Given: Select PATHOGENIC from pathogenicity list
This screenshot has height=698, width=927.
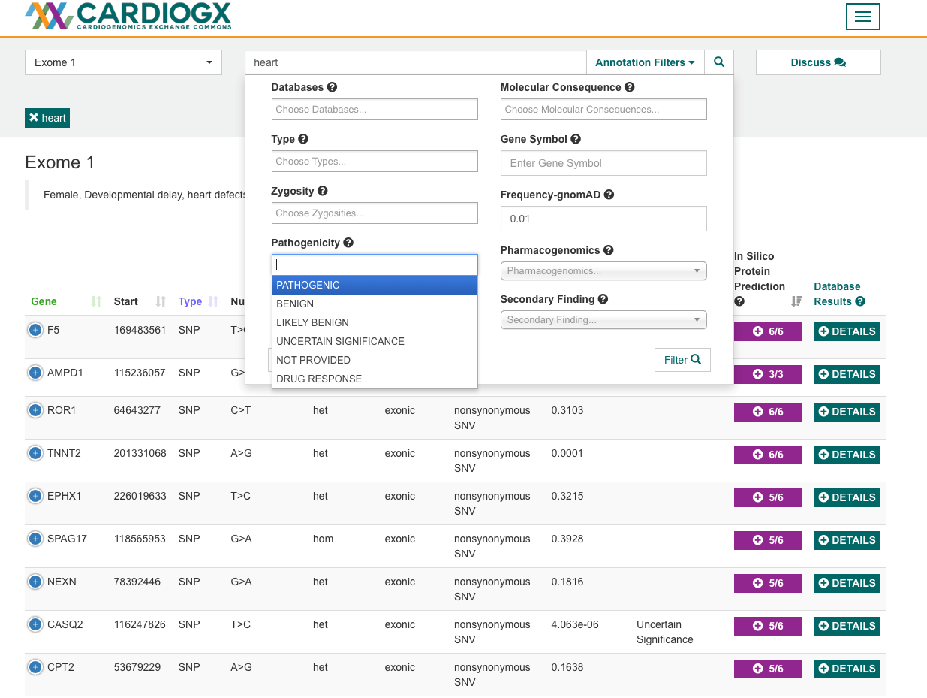Looking at the screenshot, I should tap(375, 285).
